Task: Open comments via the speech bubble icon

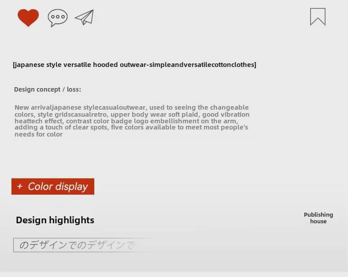Action: coord(58,18)
